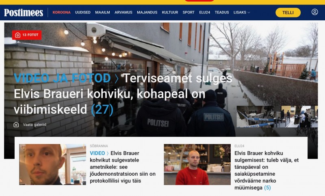
Task: Expand the LISAKS dropdown menu
Action: (242, 13)
